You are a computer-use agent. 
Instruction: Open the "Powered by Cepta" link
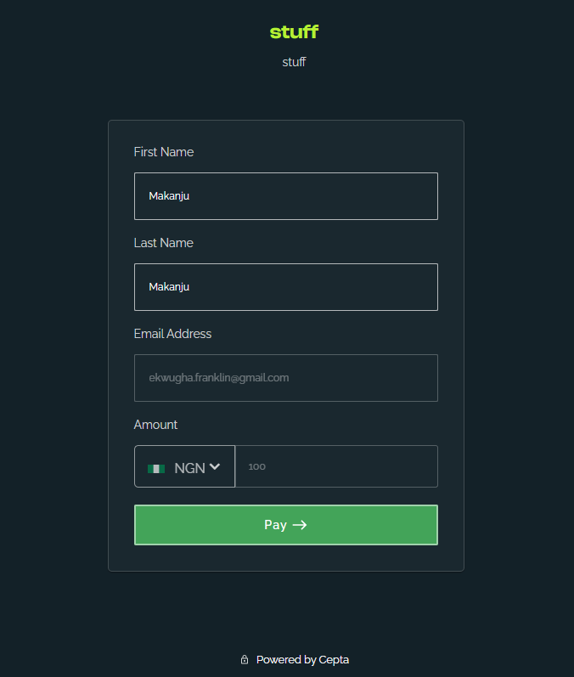pos(302,660)
